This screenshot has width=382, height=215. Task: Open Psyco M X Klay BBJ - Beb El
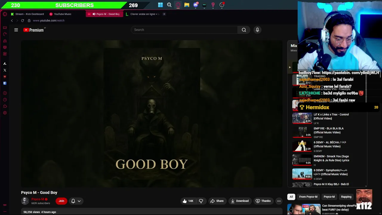tap(331, 184)
